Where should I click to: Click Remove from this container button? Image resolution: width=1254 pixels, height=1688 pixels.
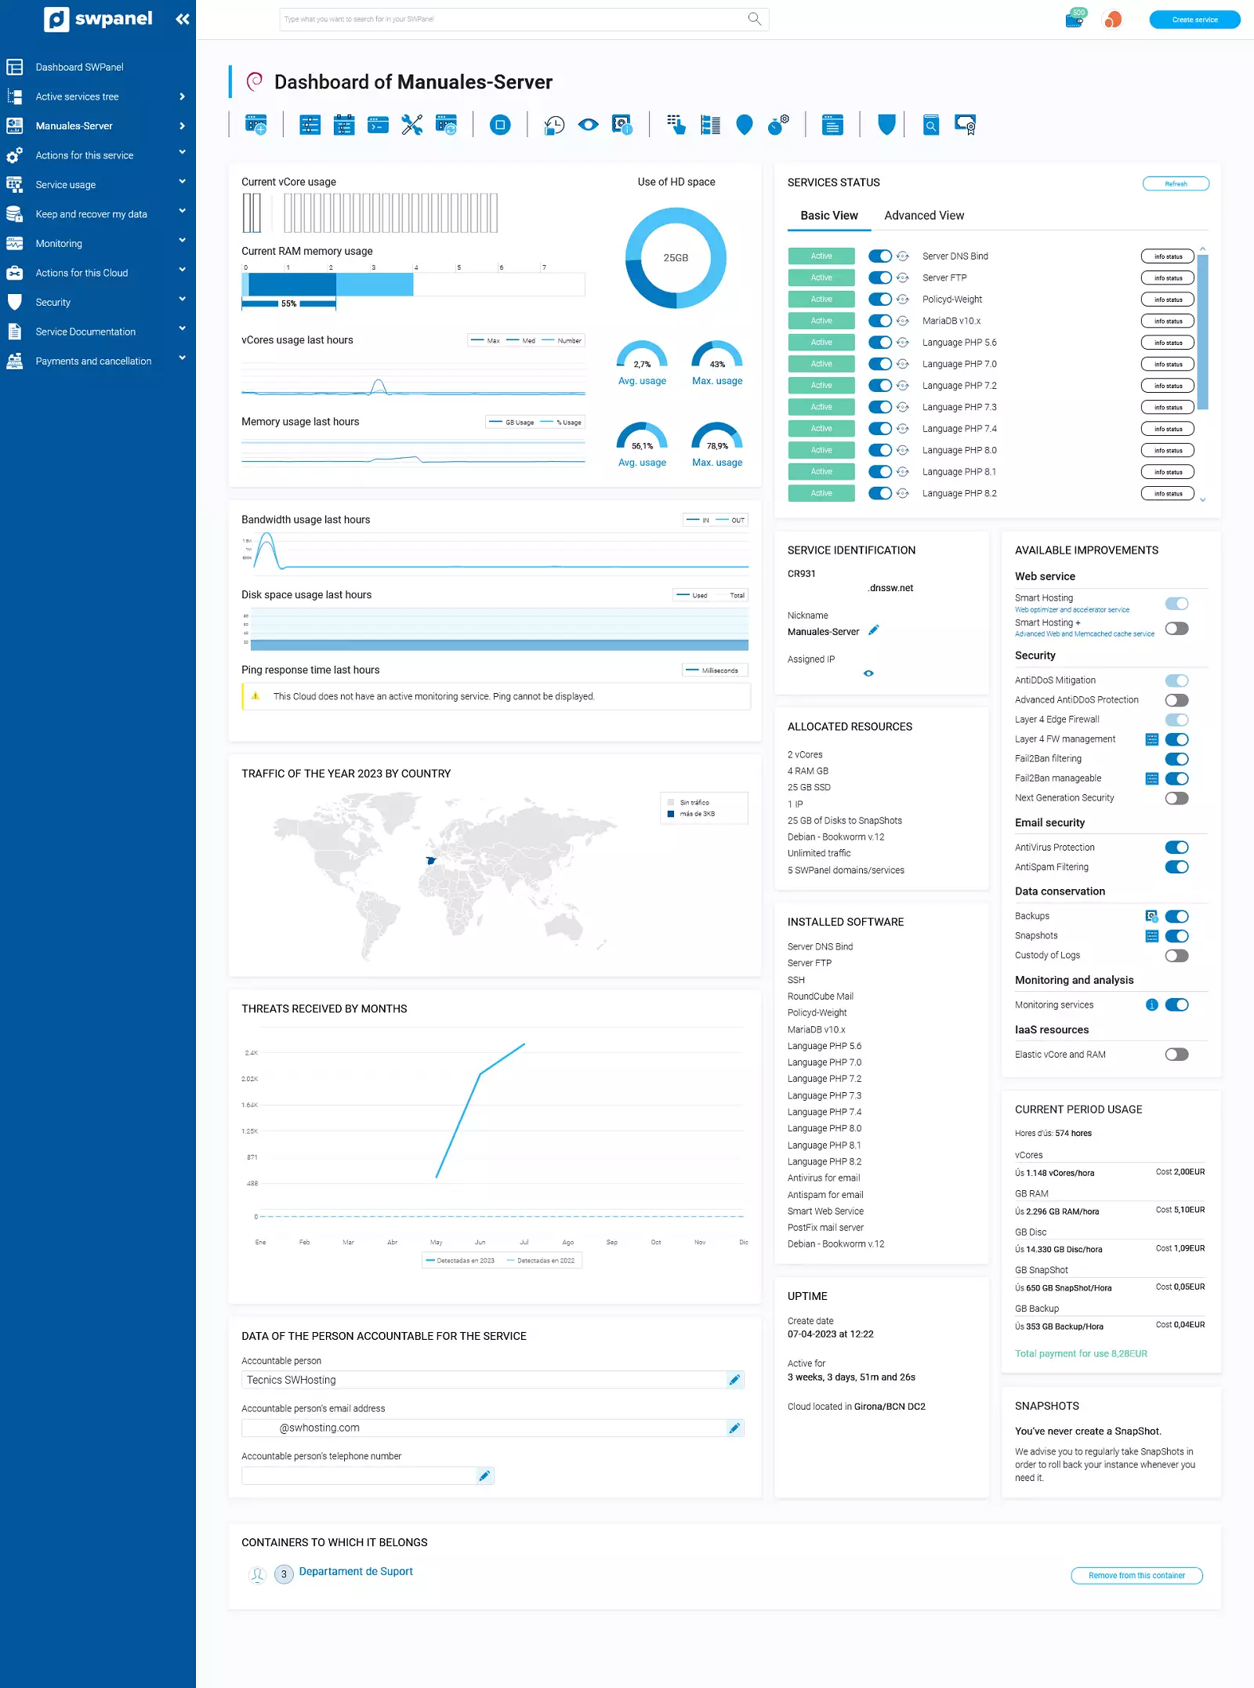point(1136,1575)
